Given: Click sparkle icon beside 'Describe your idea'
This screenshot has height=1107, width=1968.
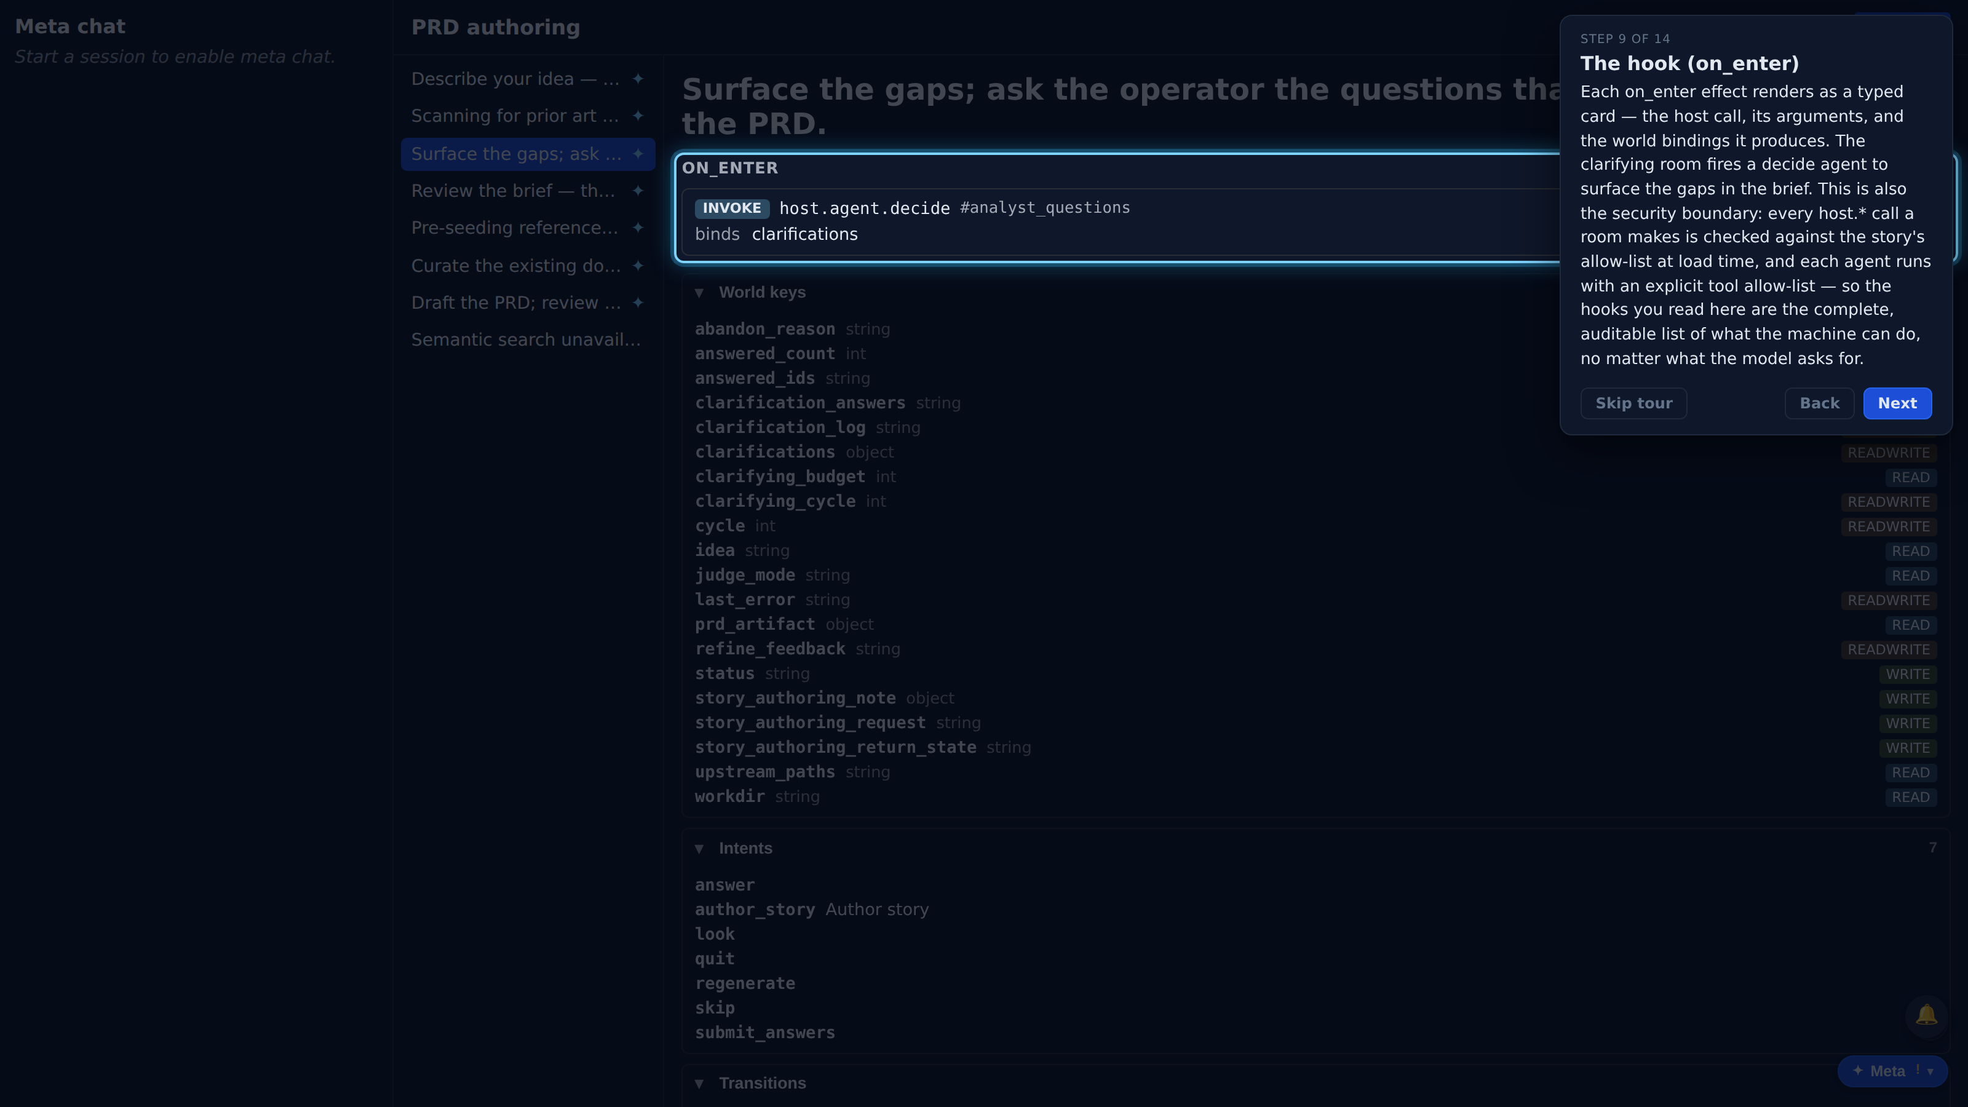Looking at the screenshot, I should (638, 79).
